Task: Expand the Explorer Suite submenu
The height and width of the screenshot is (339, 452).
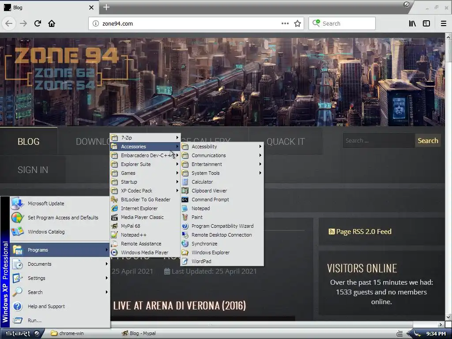Action: pyautogui.click(x=145, y=164)
